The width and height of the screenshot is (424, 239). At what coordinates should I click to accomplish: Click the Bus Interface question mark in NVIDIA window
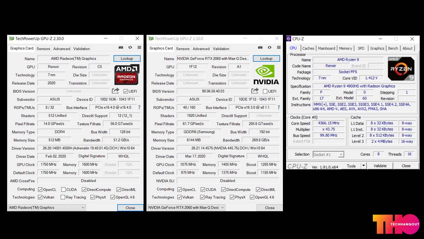(279, 107)
